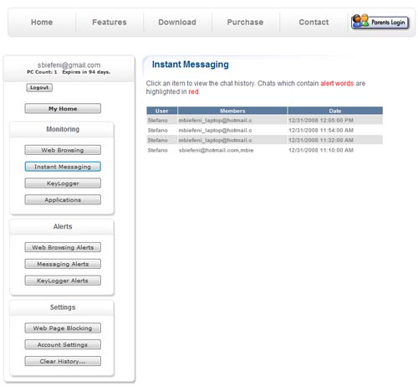Go to the Download page
The height and width of the screenshot is (392, 418).
point(177,23)
